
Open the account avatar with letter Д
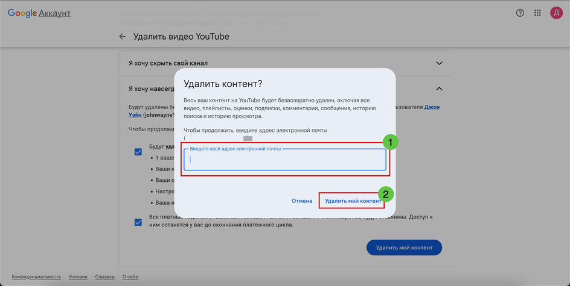[556, 13]
